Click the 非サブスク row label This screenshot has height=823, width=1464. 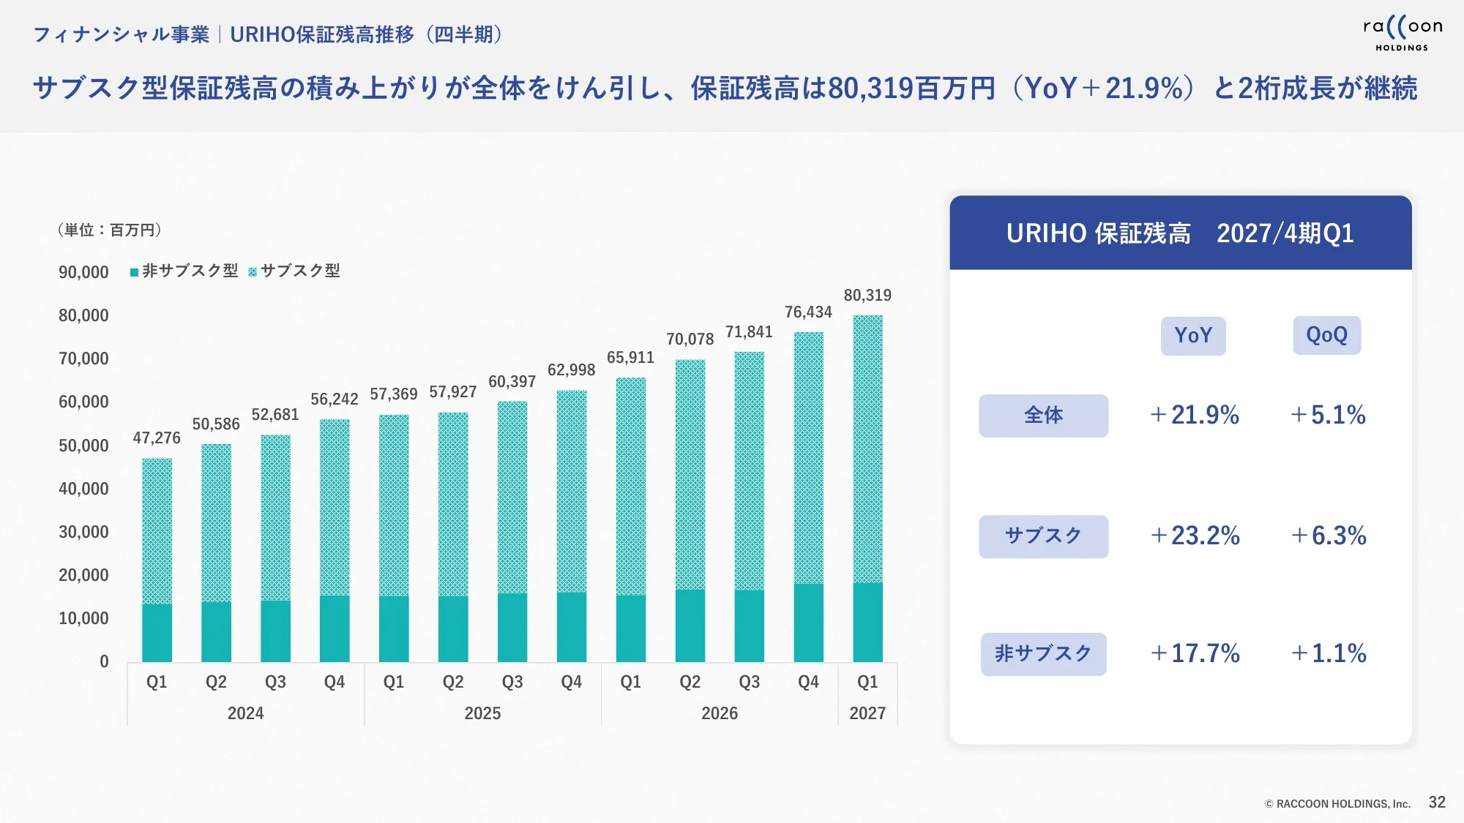coord(1043,654)
